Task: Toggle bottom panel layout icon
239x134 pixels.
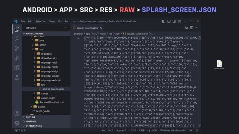Action: coord(169,21)
